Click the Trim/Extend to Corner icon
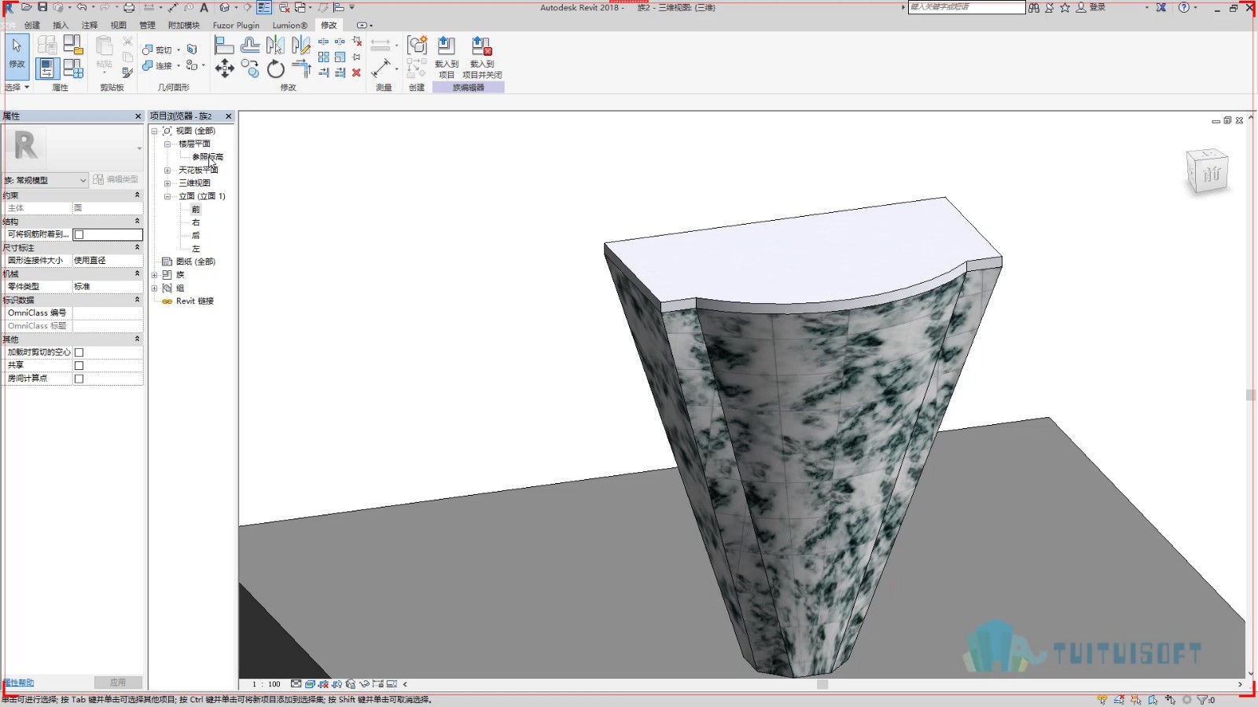This screenshot has width=1258, height=707. 301,68
